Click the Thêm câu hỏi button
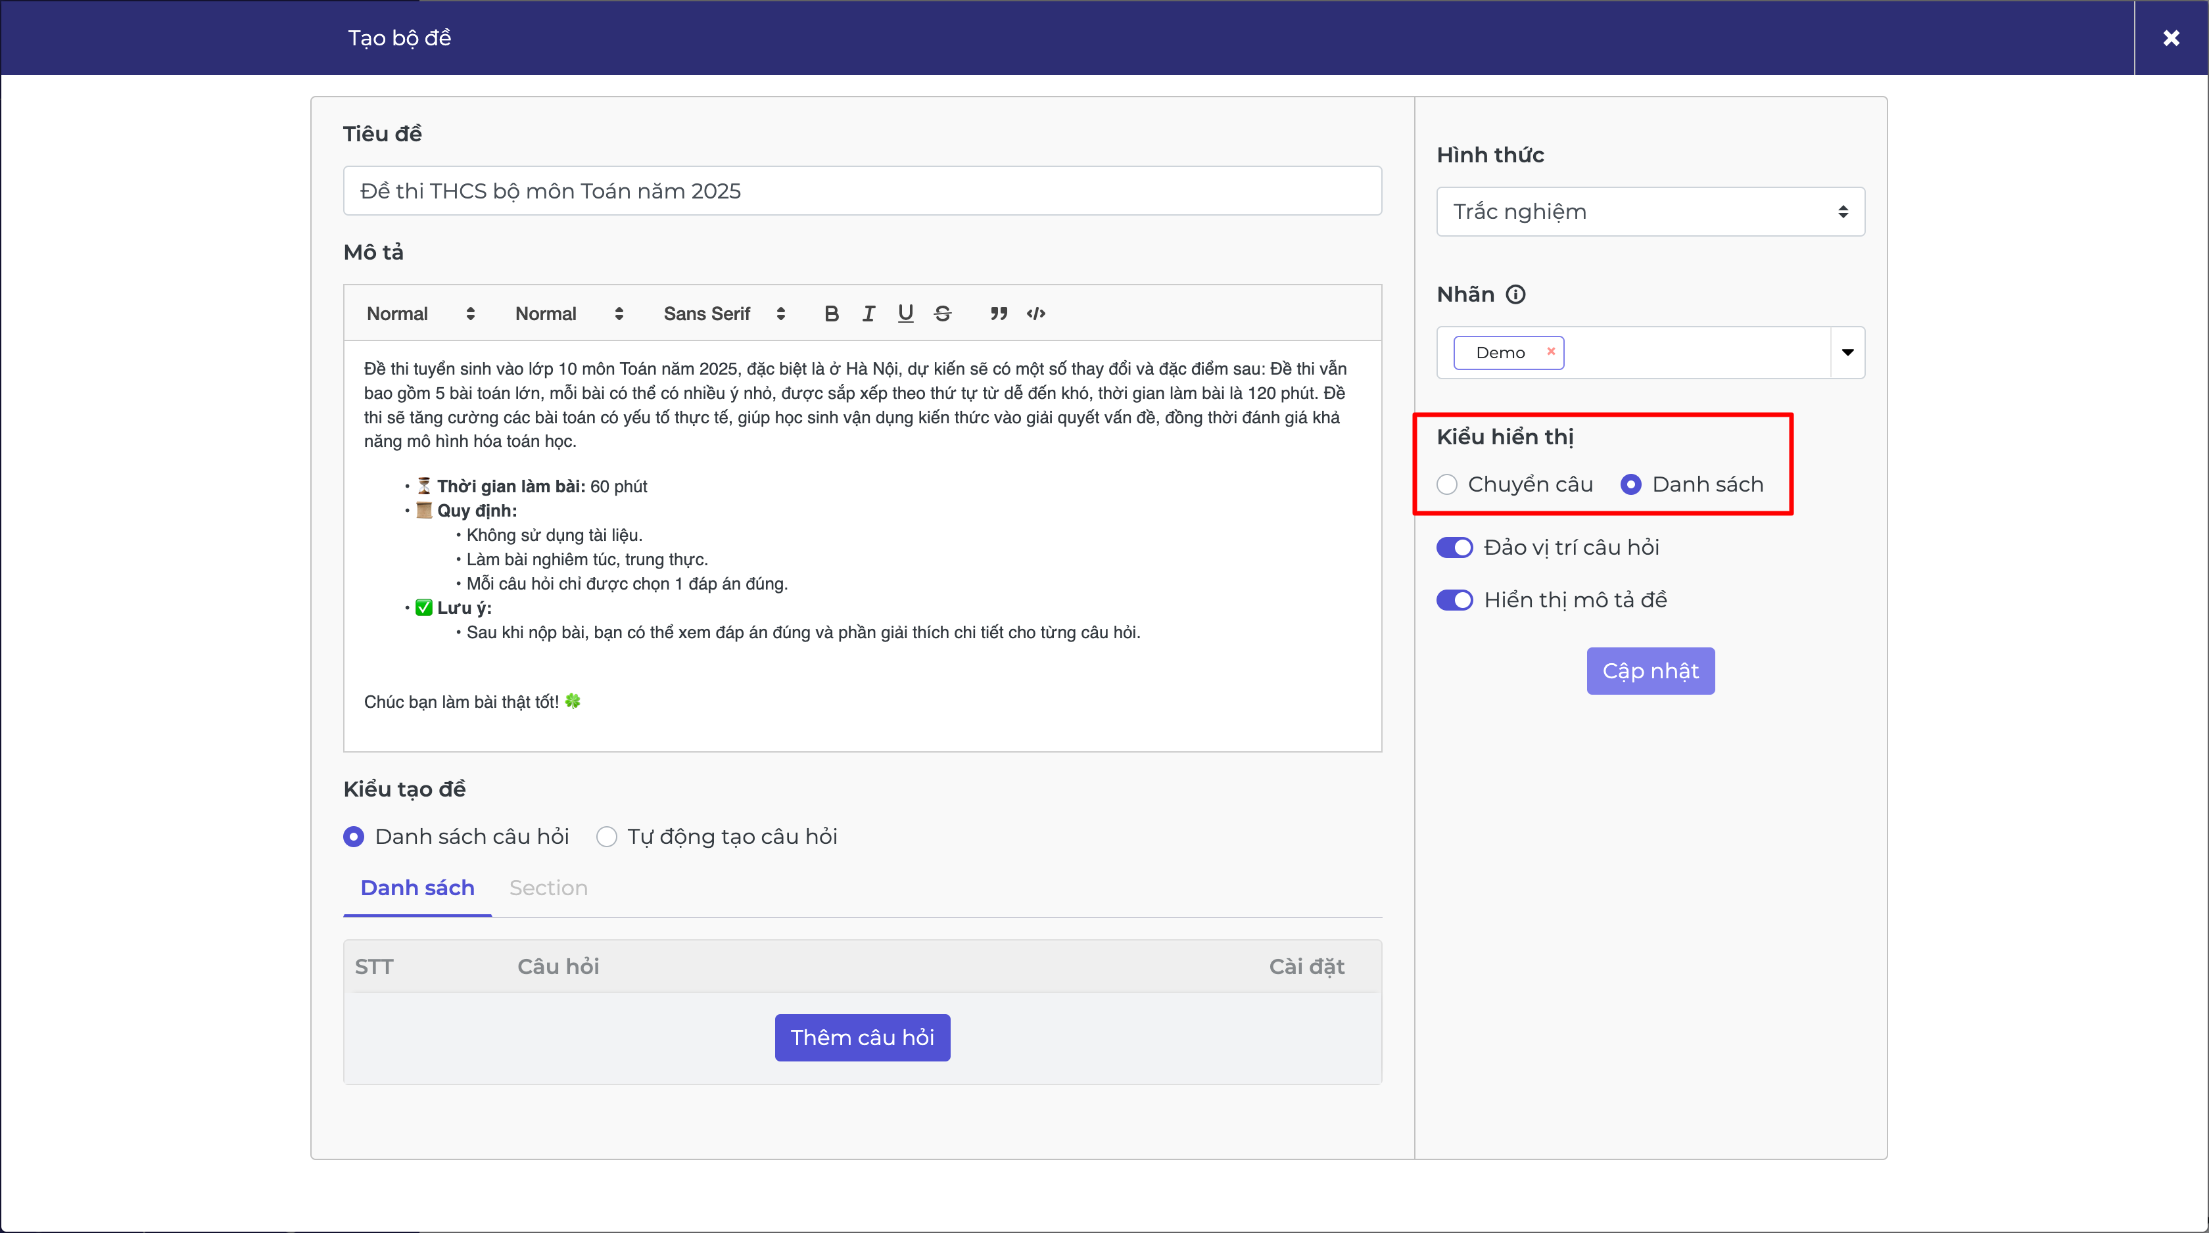The width and height of the screenshot is (2209, 1233). 862,1038
